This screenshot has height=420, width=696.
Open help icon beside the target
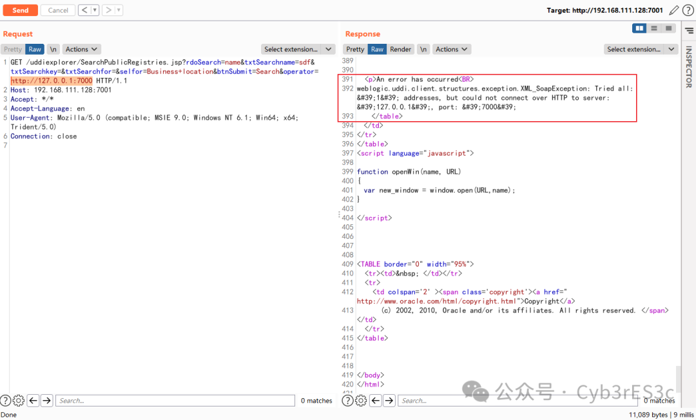click(688, 10)
